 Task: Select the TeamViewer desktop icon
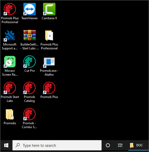point(30,9)
